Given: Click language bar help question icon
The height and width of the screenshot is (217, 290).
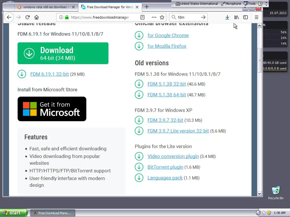Looking at the screenshot, I should click(260, 4).
